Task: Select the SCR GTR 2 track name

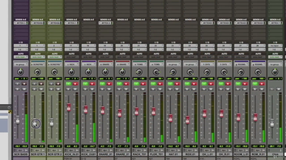Action: (55, 154)
